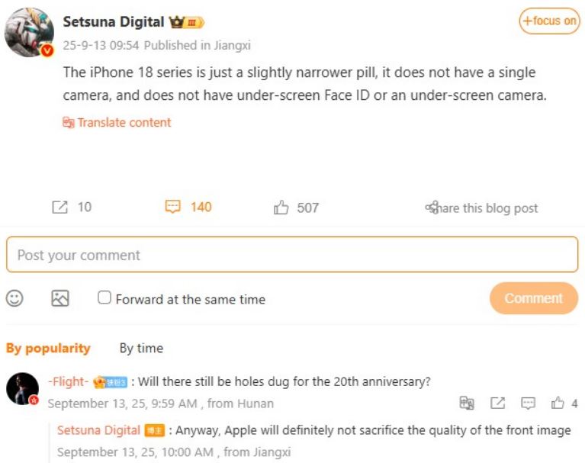The image size is (585, 463).
Task: Open Setsuna Digital profile avatar
Action: point(29,32)
